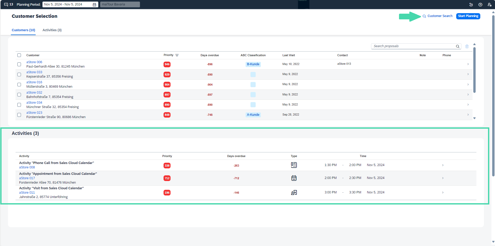This screenshot has width=495, height=246.
Task: Open the user settings icon in header
Action: pos(490,5)
